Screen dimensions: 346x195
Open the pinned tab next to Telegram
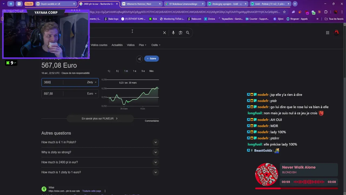click(19, 4)
